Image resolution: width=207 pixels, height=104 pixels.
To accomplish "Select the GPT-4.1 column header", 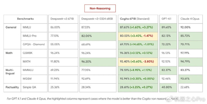I will pos(168,19).
